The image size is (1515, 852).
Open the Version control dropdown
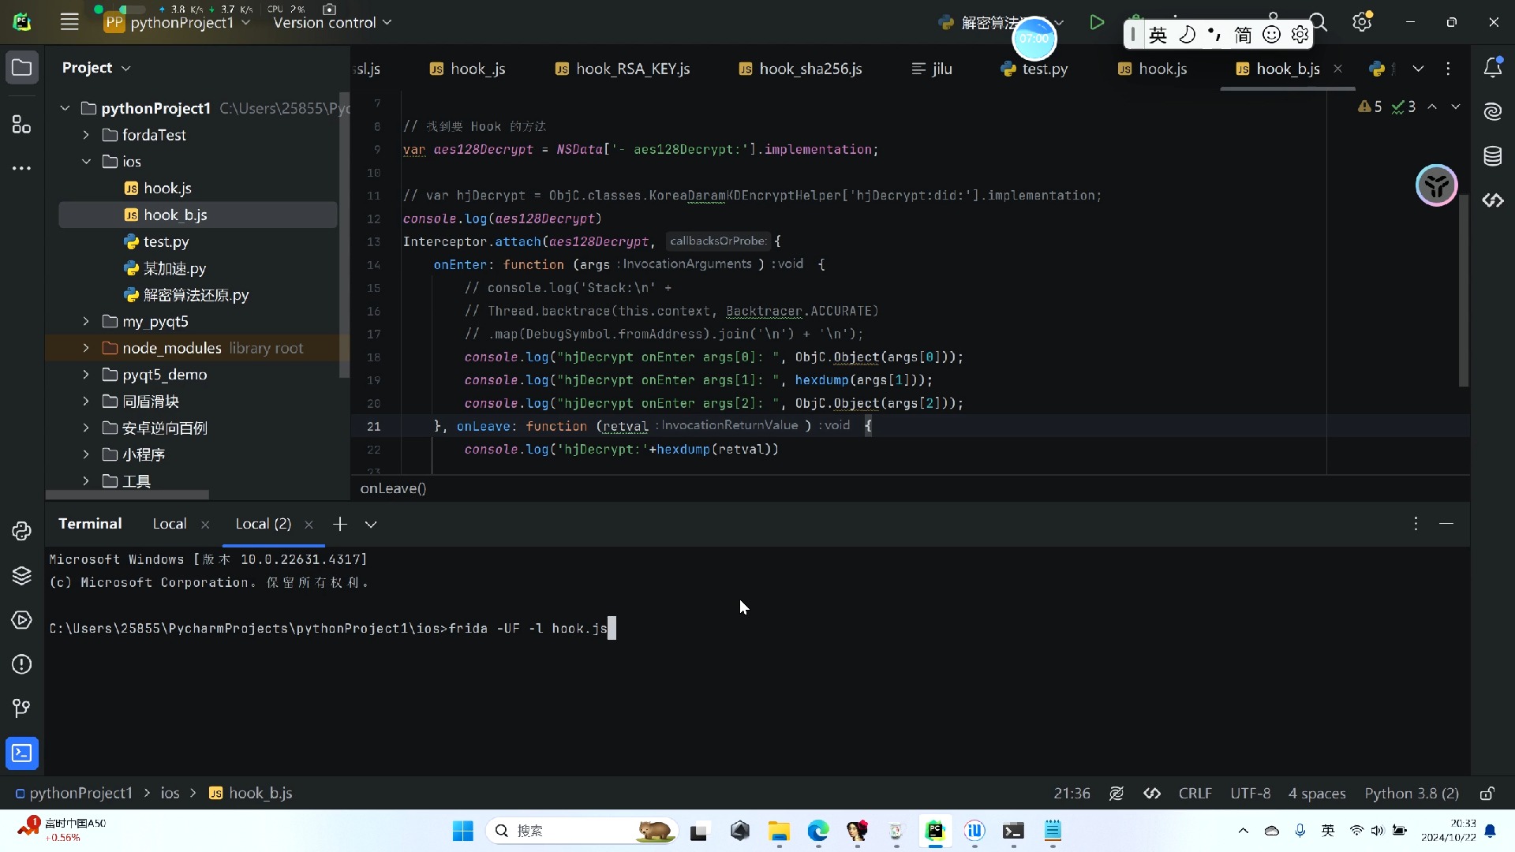tap(332, 22)
